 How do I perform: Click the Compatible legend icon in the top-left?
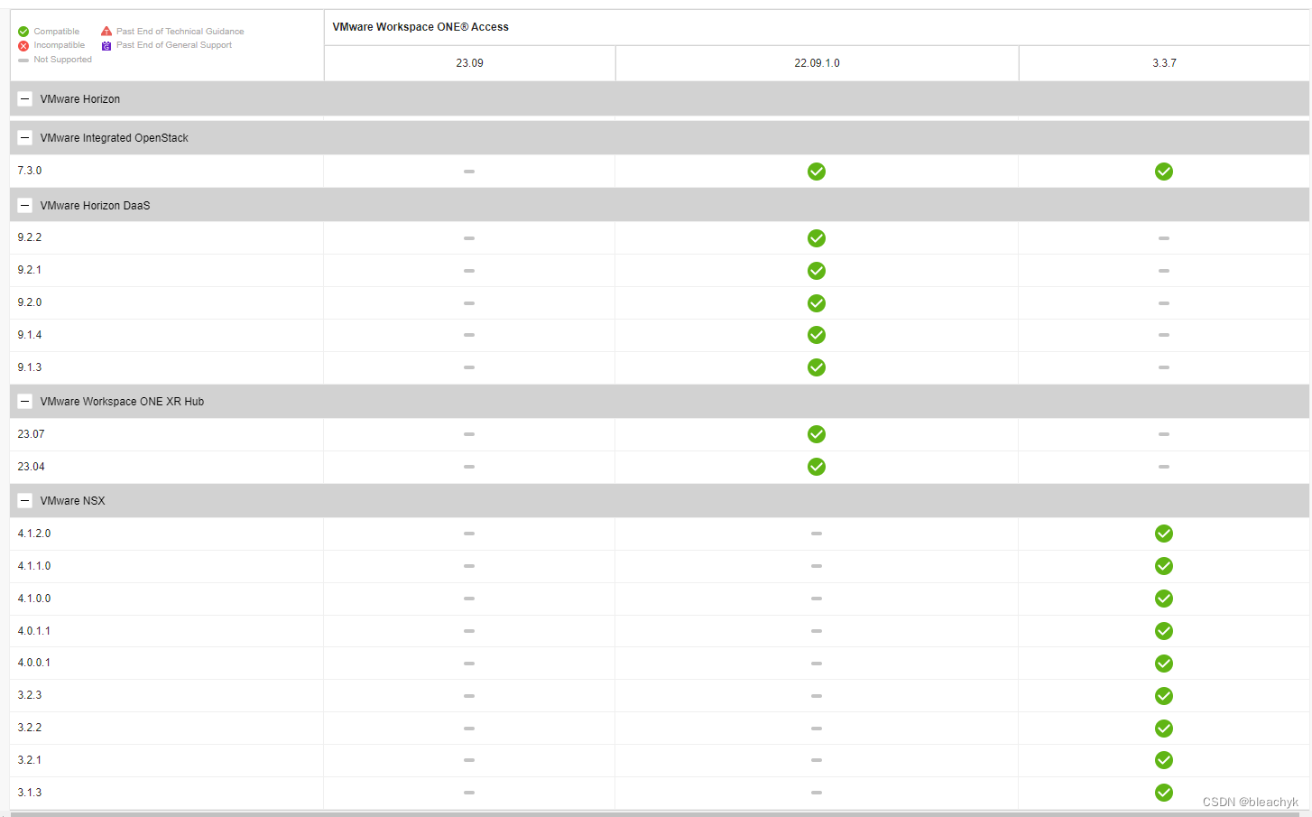[x=23, y=31]
